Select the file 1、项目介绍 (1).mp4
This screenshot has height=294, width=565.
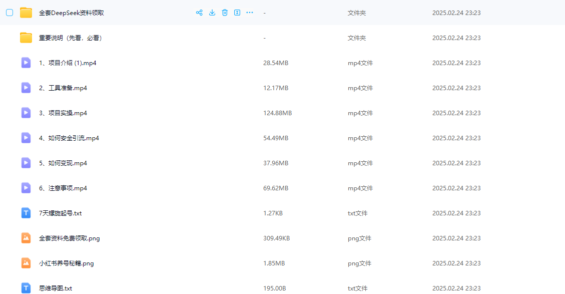coord(68,63)
